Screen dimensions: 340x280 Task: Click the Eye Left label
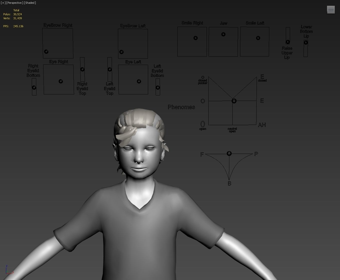pos(133,62)
